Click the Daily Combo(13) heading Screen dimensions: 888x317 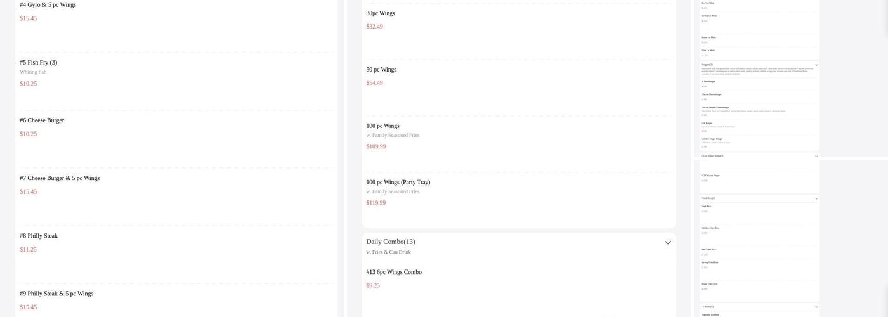click(x=391, y=242)
